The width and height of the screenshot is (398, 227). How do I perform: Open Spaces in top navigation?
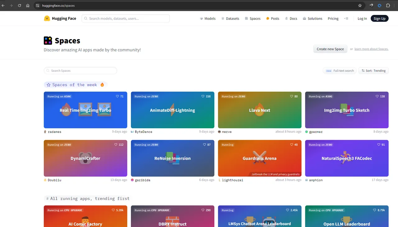(252, 19)
